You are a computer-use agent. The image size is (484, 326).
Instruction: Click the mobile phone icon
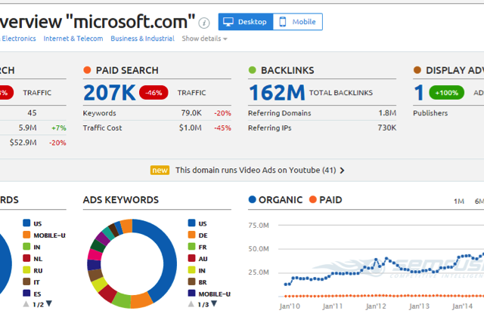coord(282,22)
